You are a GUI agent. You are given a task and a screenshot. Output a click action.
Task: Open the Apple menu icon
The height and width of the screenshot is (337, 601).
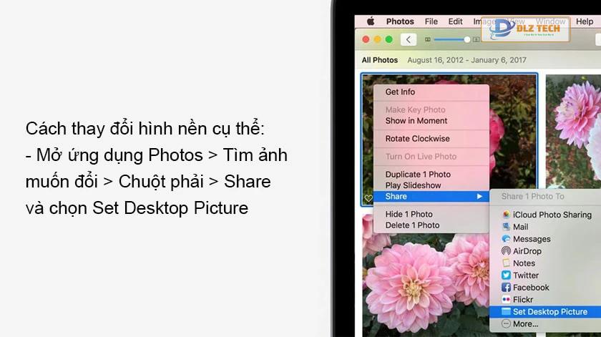pyautogui.click(x=371, y=21)
